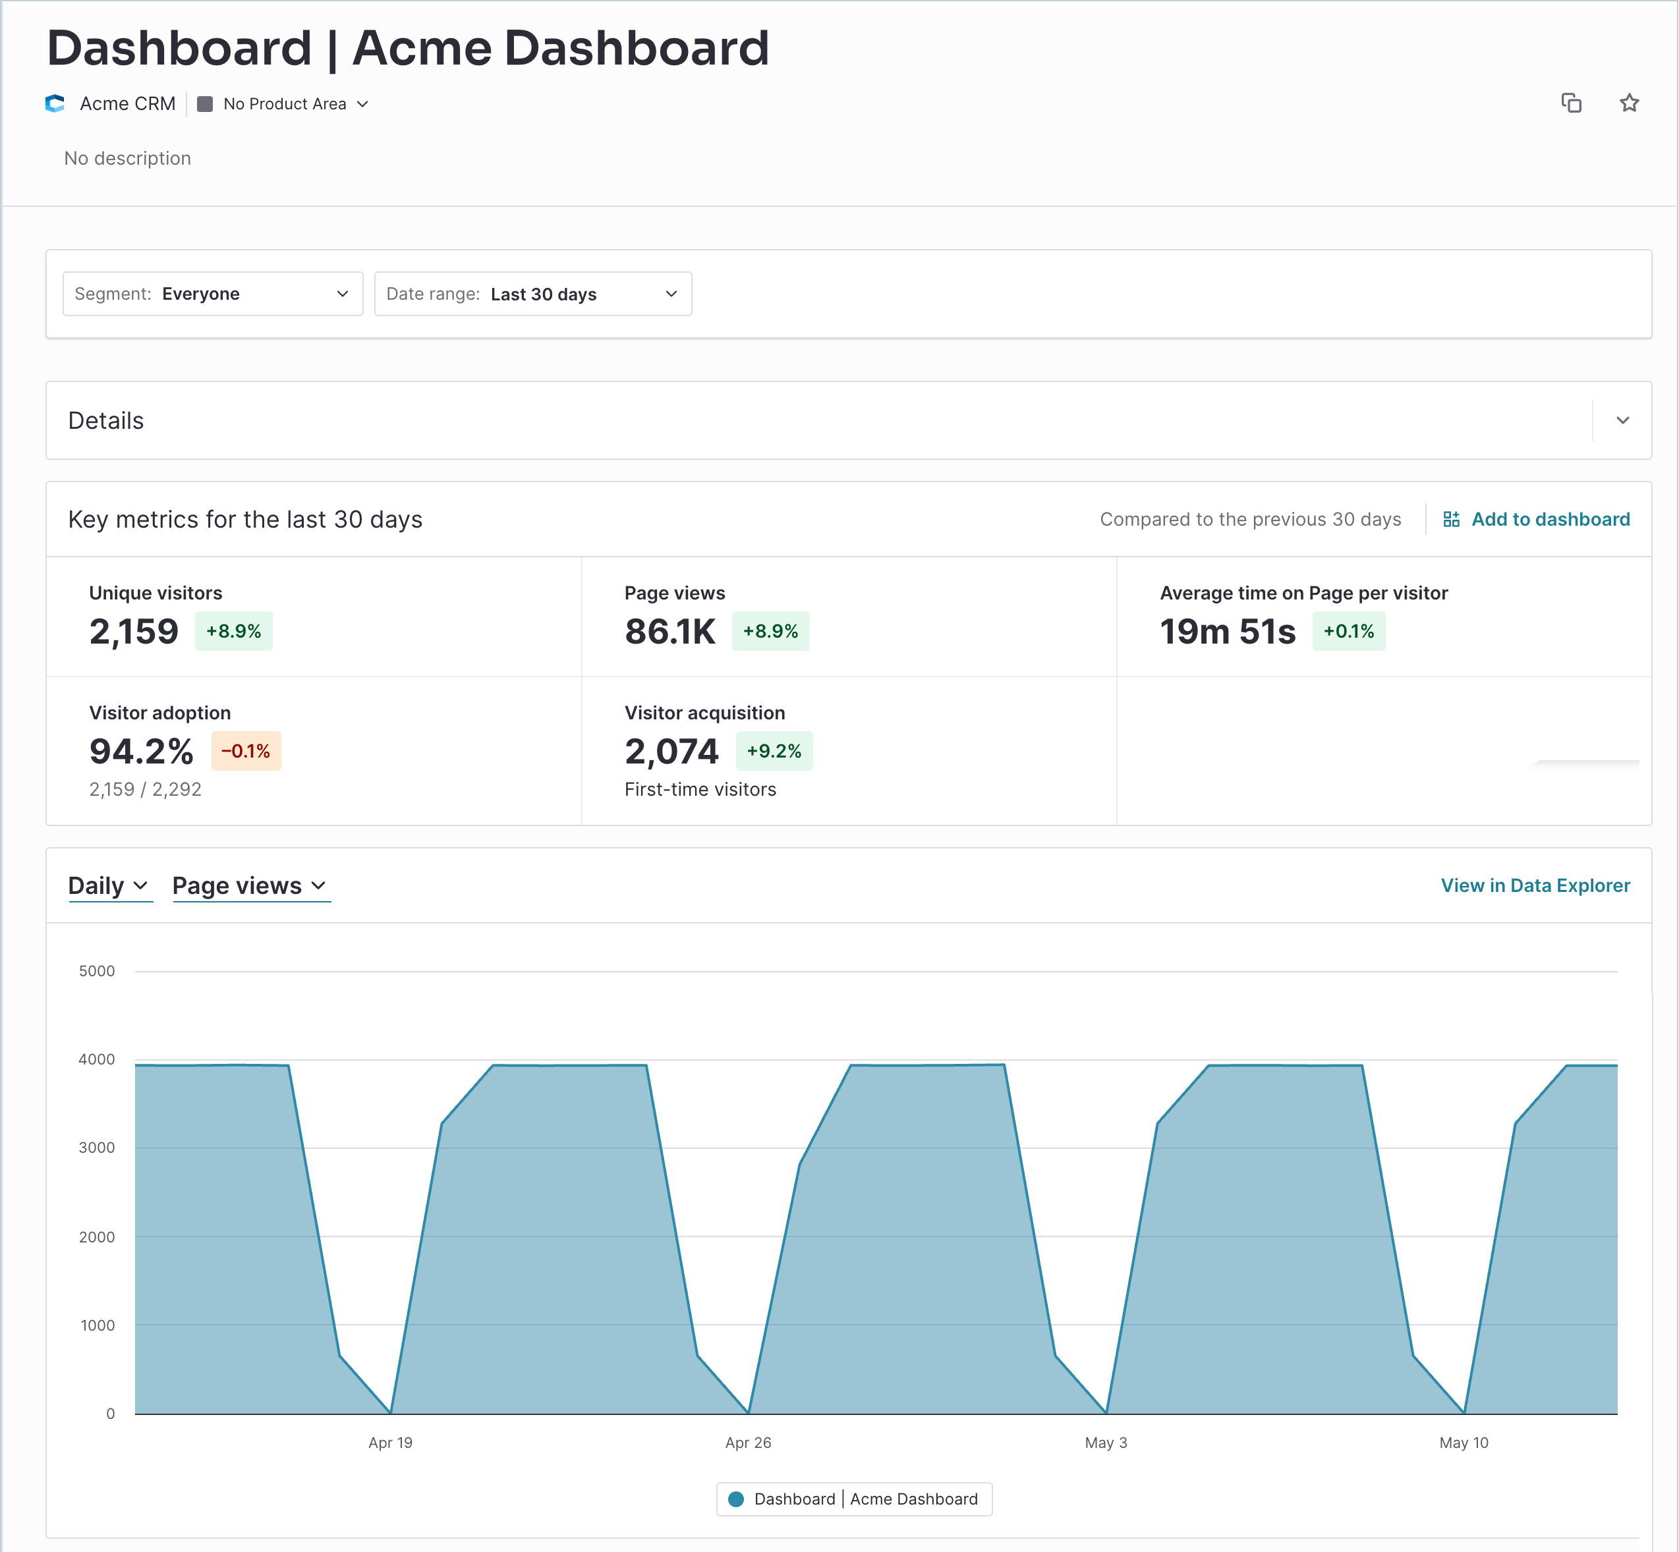
Task: Toggle the Dashboard | Acme Dashboard legend entry
Action: 853,1499
